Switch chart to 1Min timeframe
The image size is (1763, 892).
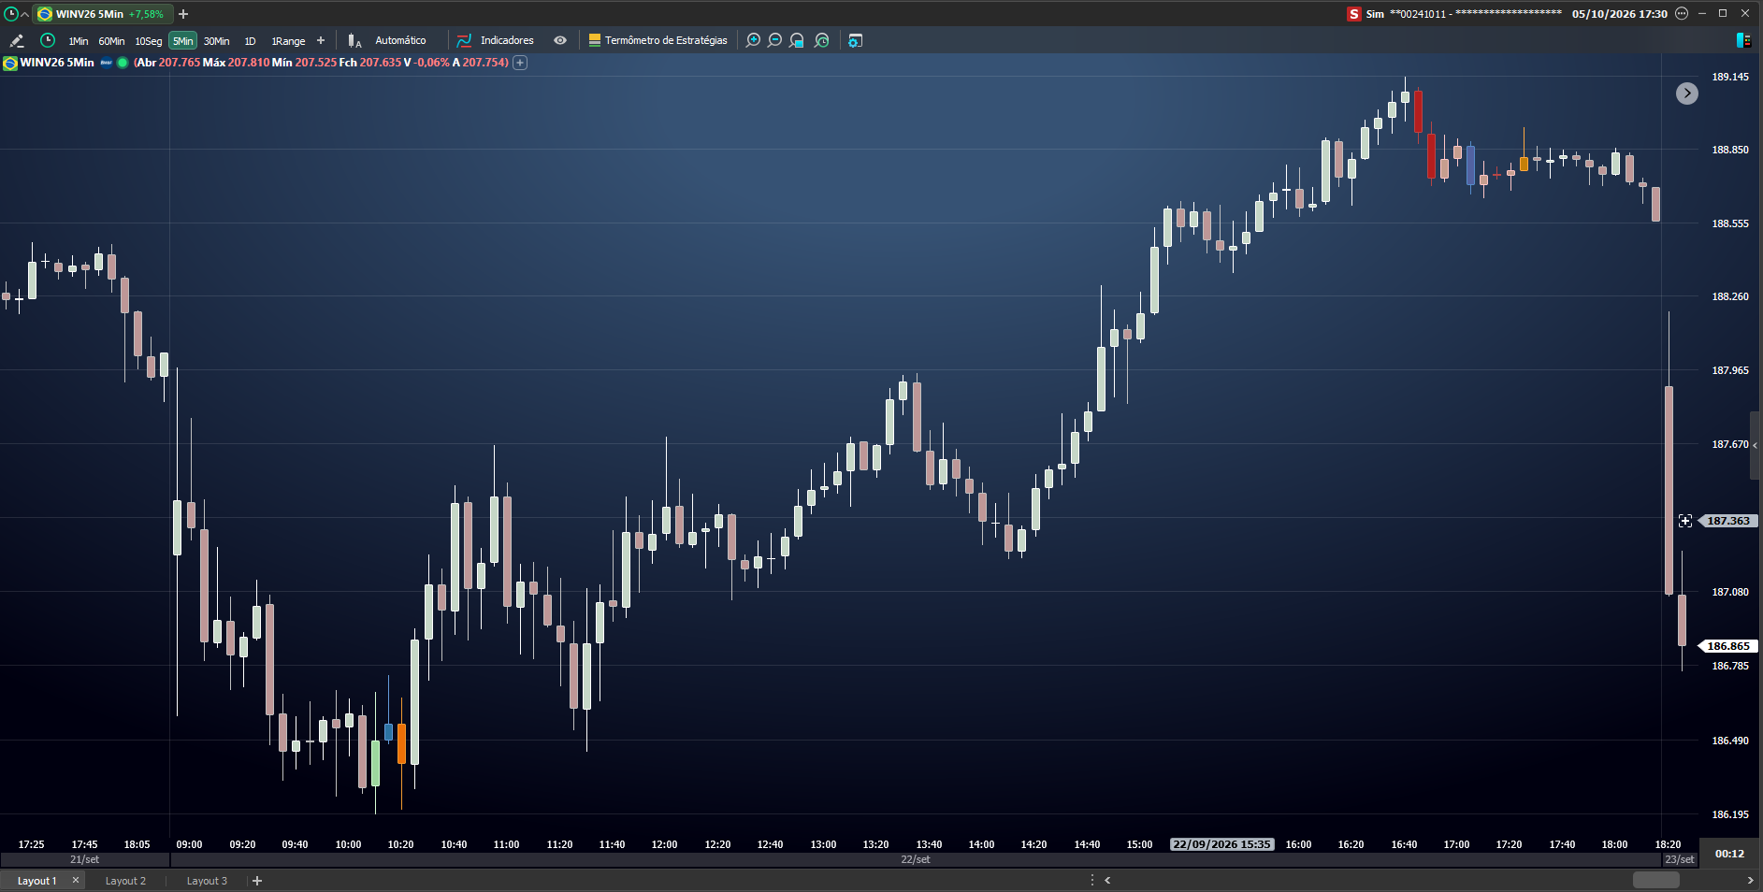point(79,41)
